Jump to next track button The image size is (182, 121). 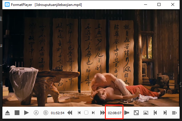165,113
